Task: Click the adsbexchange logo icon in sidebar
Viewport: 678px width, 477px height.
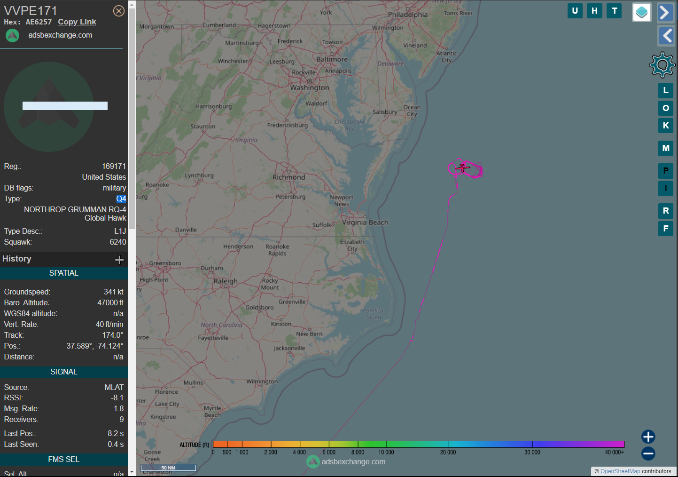Action: 12,35
